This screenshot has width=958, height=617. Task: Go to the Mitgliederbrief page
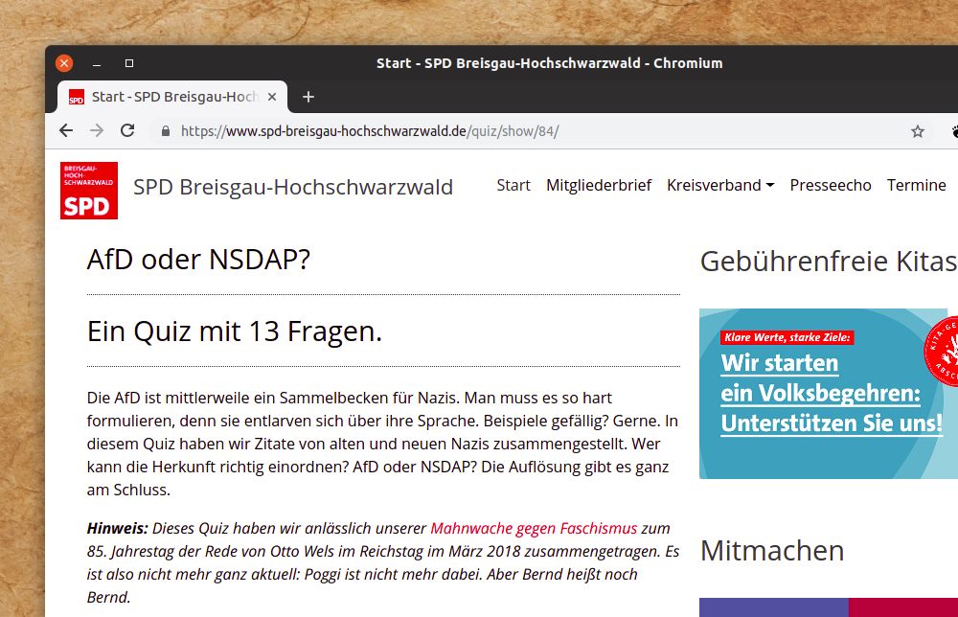(599, 185)
